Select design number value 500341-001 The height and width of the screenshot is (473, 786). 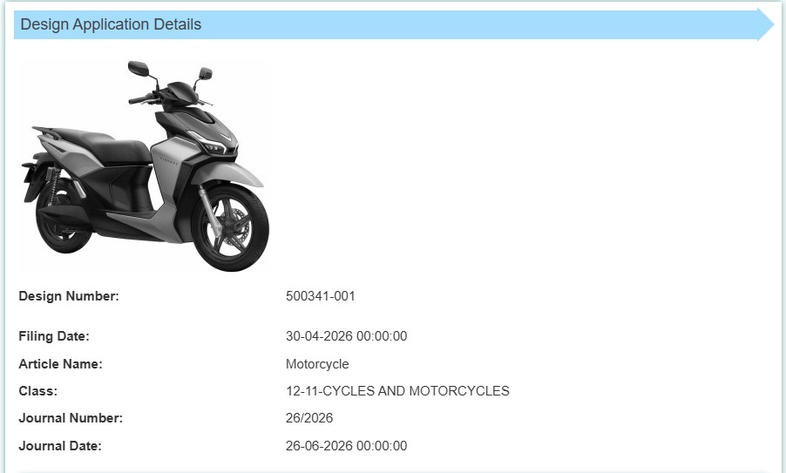pyautogui.click(x=321, y=296)
